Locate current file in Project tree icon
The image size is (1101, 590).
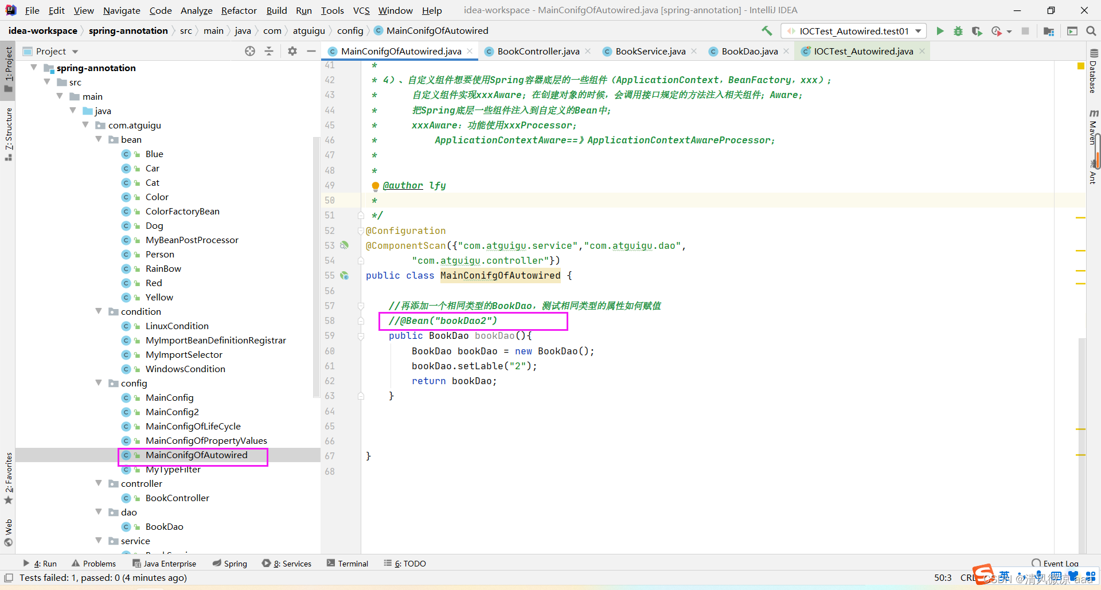(x=250, y=51)
